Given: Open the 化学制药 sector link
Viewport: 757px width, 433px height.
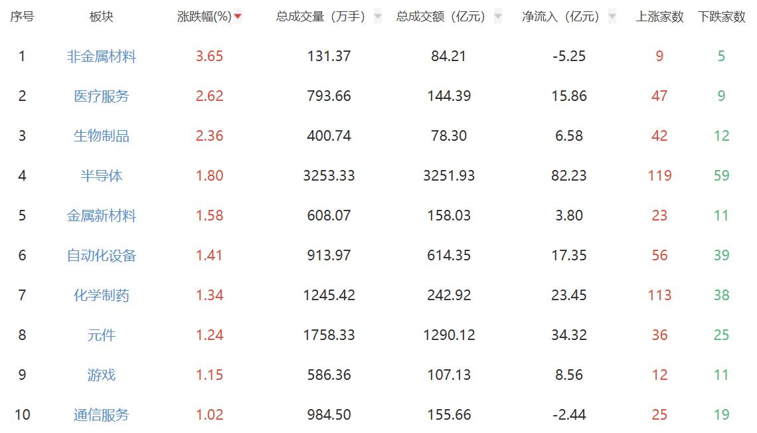Looking at the screenshot, I should click(102, 295).
